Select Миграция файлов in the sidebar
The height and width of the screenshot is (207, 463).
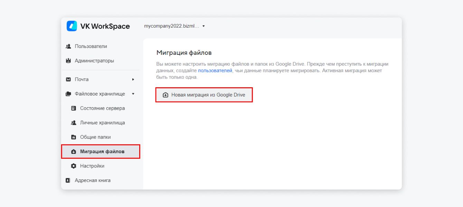coord(100,151)
